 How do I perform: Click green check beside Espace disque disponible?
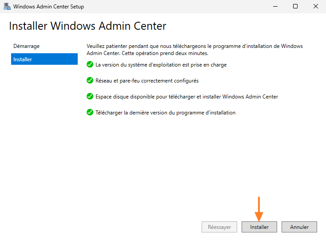pos(90,96)
